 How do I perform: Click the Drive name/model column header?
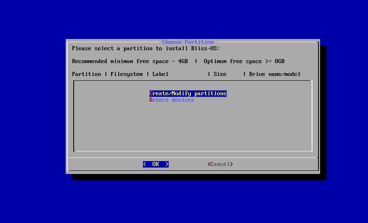click(x=275, y=74)
